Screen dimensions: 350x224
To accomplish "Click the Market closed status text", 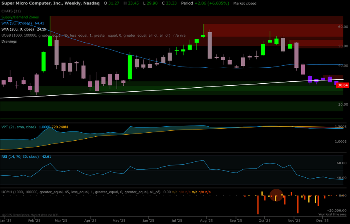I will pyautogui.click(x=245, y=3).
